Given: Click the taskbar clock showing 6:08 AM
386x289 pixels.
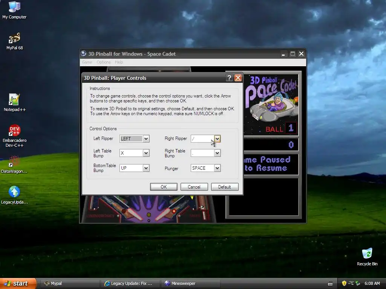Looking at the screenshot, I should coord(372,283).
